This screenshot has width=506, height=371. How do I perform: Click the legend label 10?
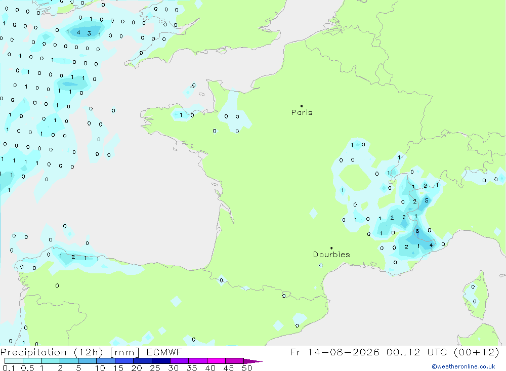point(100,368)
